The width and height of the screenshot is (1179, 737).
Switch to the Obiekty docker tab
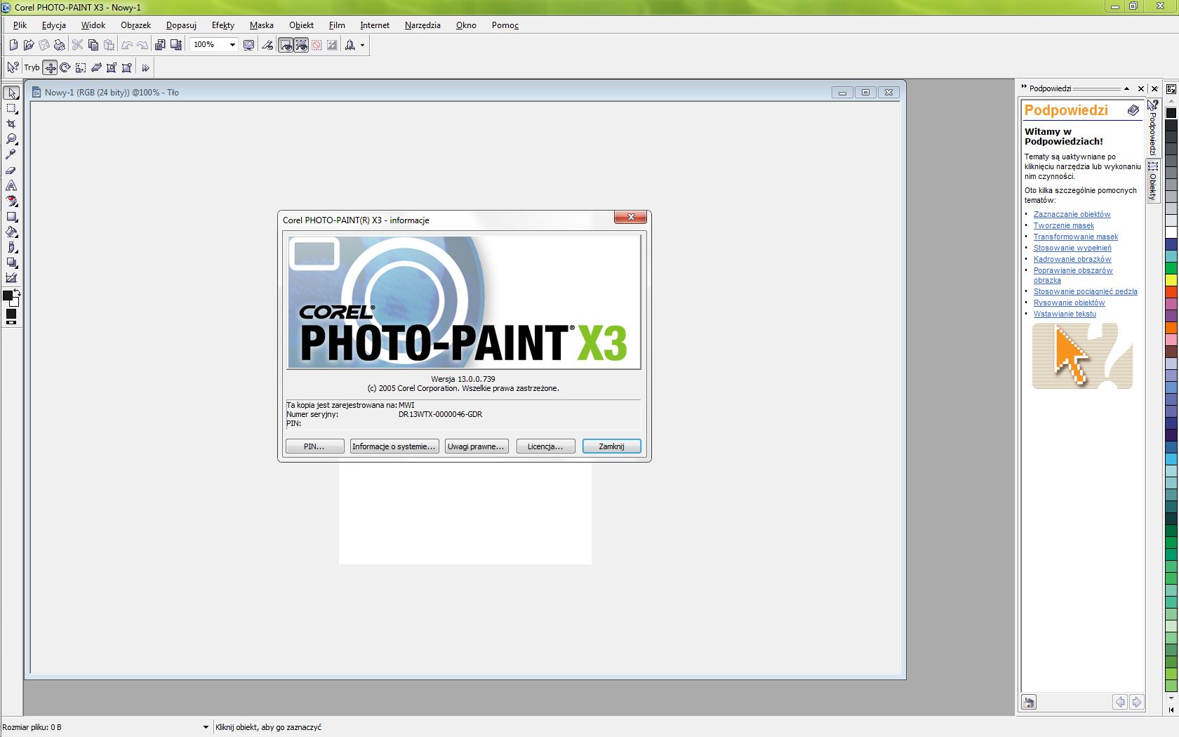(1152, 181)
